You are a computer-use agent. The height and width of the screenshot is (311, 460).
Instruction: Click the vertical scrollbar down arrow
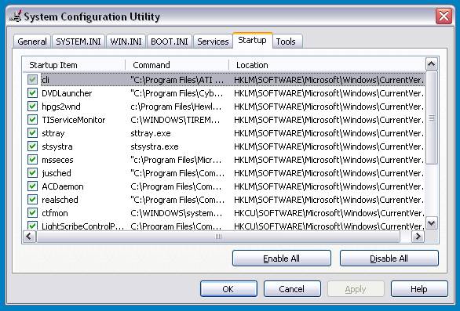[x=432, y=223]
